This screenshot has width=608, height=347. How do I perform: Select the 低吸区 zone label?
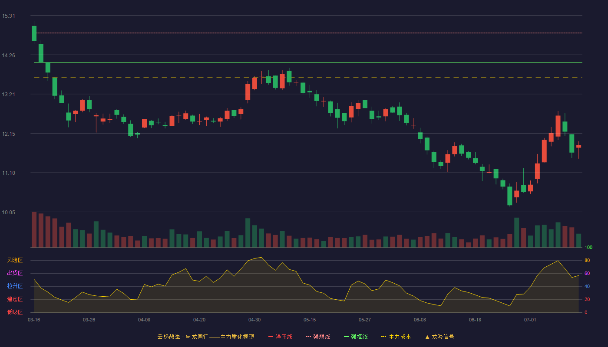click(15, 312)
